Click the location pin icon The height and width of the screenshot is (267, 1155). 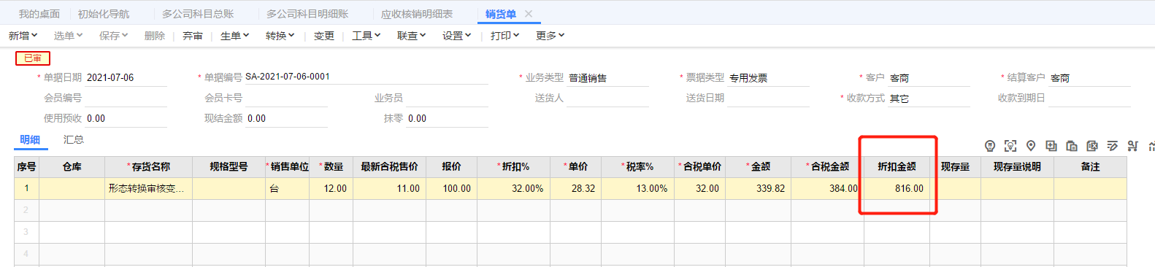point(1031,146)
